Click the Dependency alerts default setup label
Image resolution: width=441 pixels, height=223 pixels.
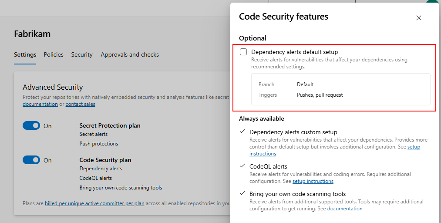pyautogui.click(x=294, y=52)
